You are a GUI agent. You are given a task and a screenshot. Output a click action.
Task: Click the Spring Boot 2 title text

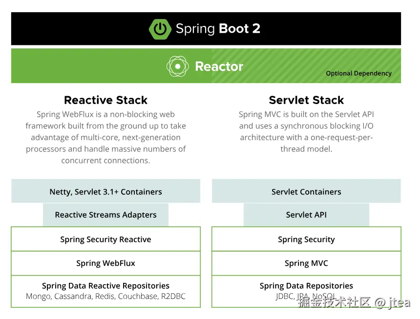(x=218, y=29)
